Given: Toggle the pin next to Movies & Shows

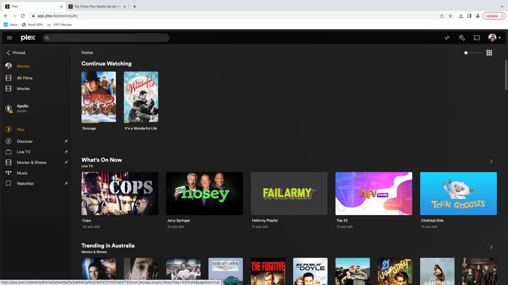Looking at the screenshot, I should tap(66, 162).
